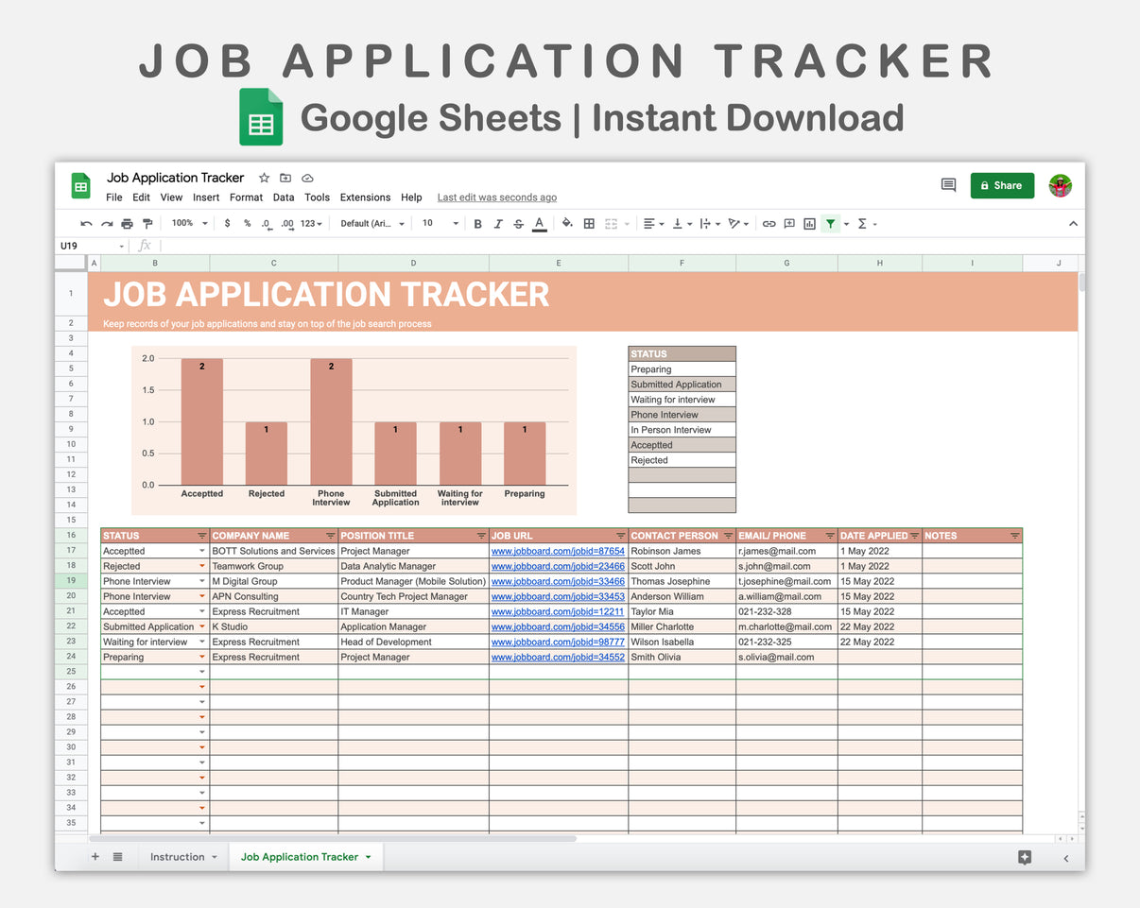The image size is (1140, 908).
Task: Open the Extensions menu
Action: [x=365, y=197]
